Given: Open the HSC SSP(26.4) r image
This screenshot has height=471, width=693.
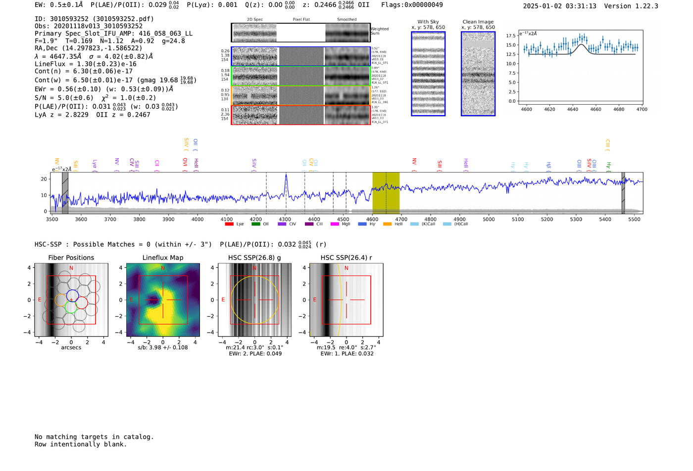Looking at the screenshot, I should (346, 300).
